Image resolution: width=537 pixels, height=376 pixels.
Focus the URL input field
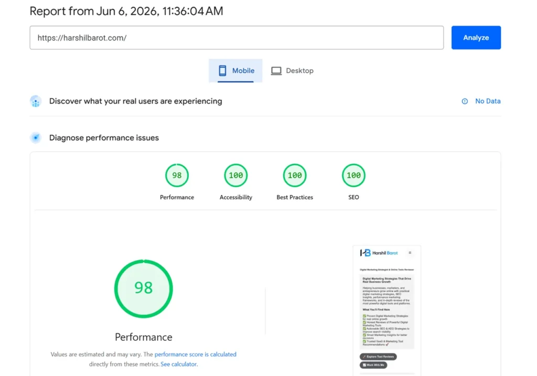tap(237, 38)
